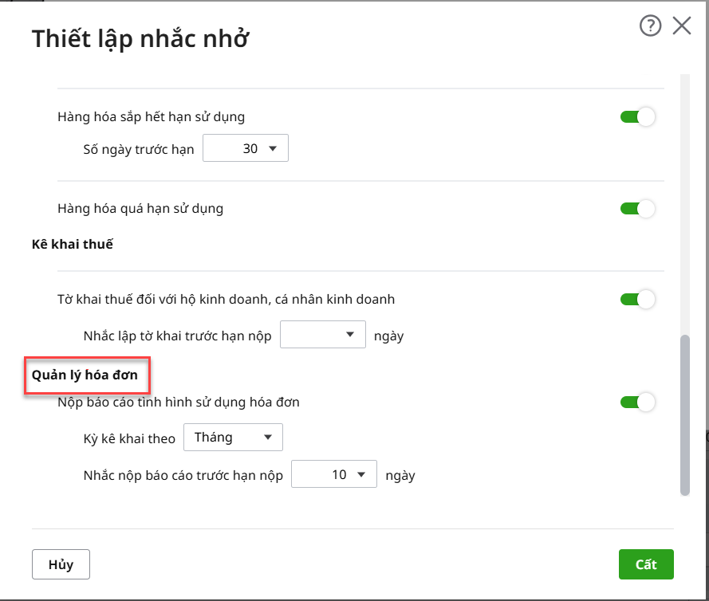Click the Hủy button
709x601 pixels.
pos(61,564)
